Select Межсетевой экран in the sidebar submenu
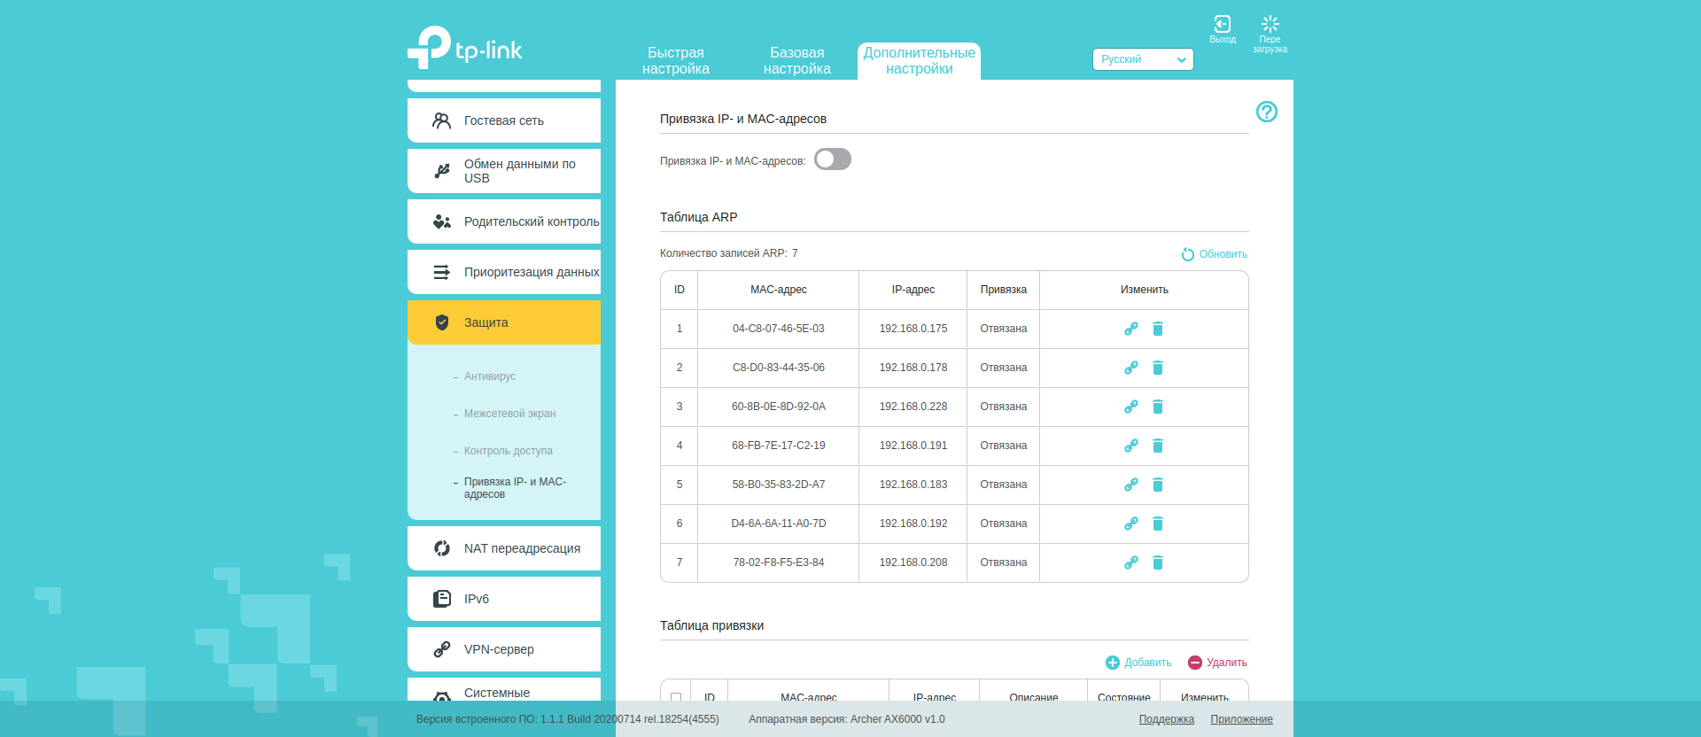 pyautogui.click(x=509, y=414)
